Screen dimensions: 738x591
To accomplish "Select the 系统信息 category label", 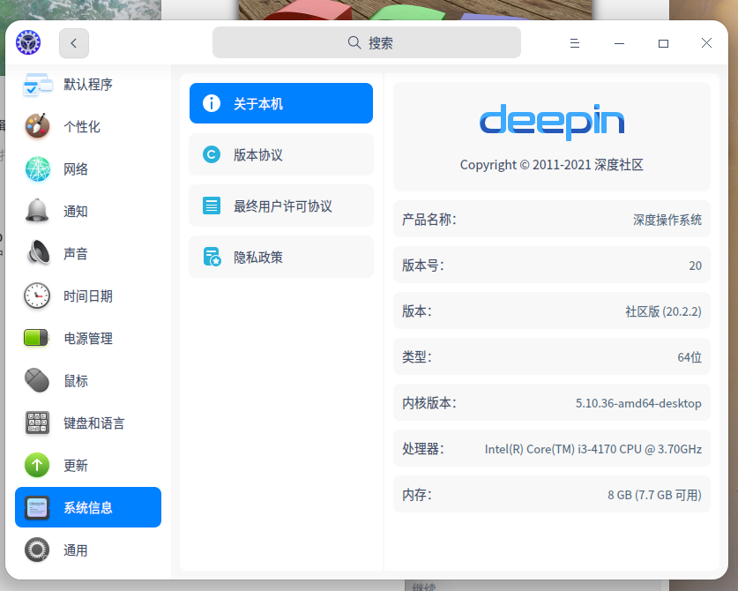I will (88, 508).
